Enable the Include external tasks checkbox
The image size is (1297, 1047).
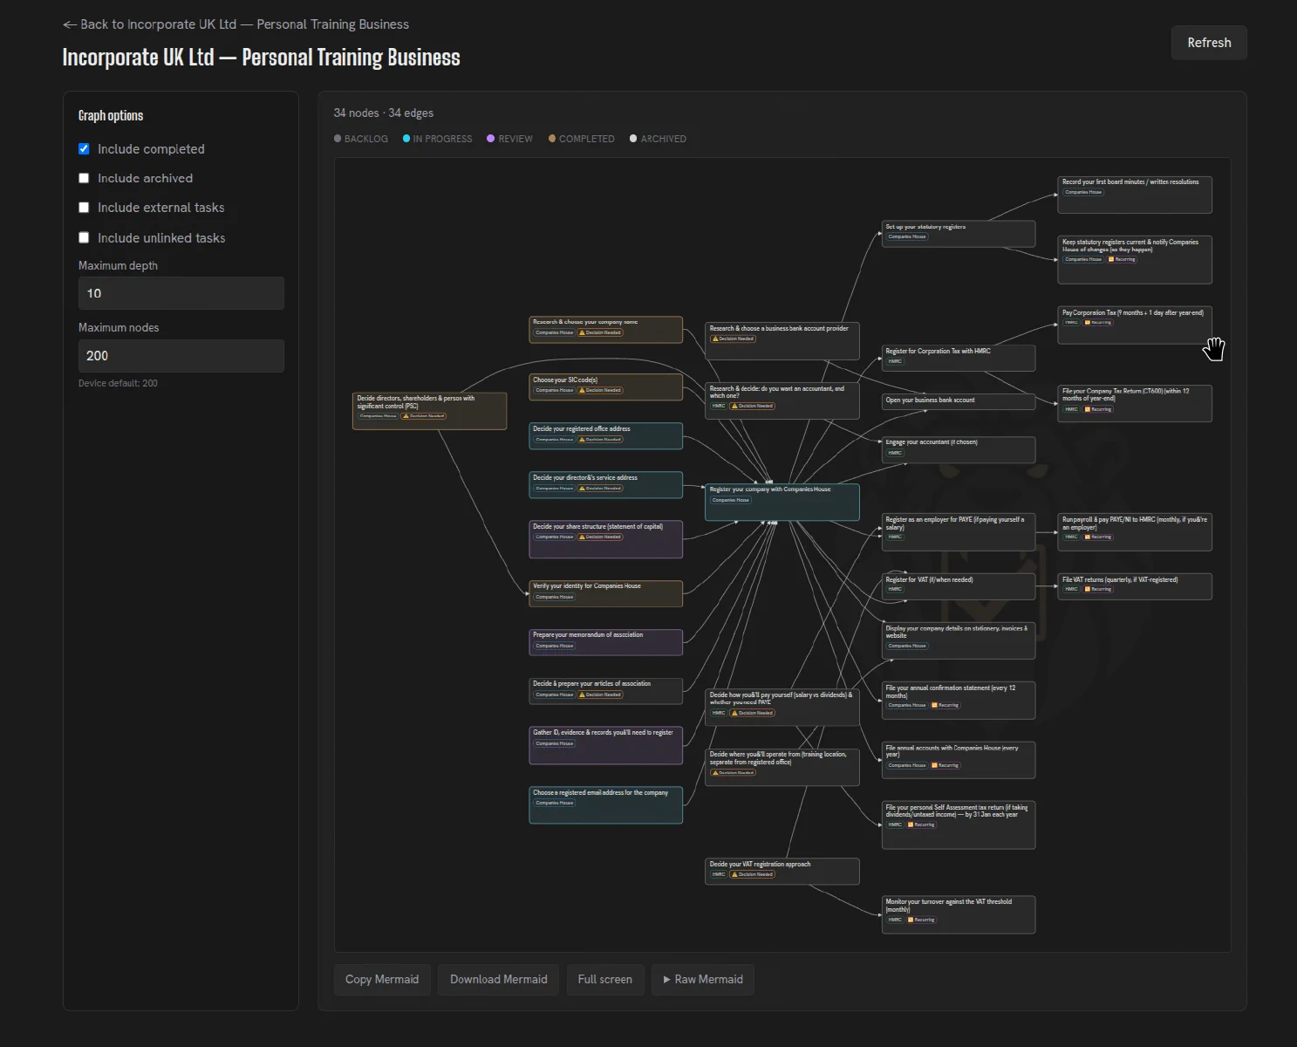click(84, 208)
